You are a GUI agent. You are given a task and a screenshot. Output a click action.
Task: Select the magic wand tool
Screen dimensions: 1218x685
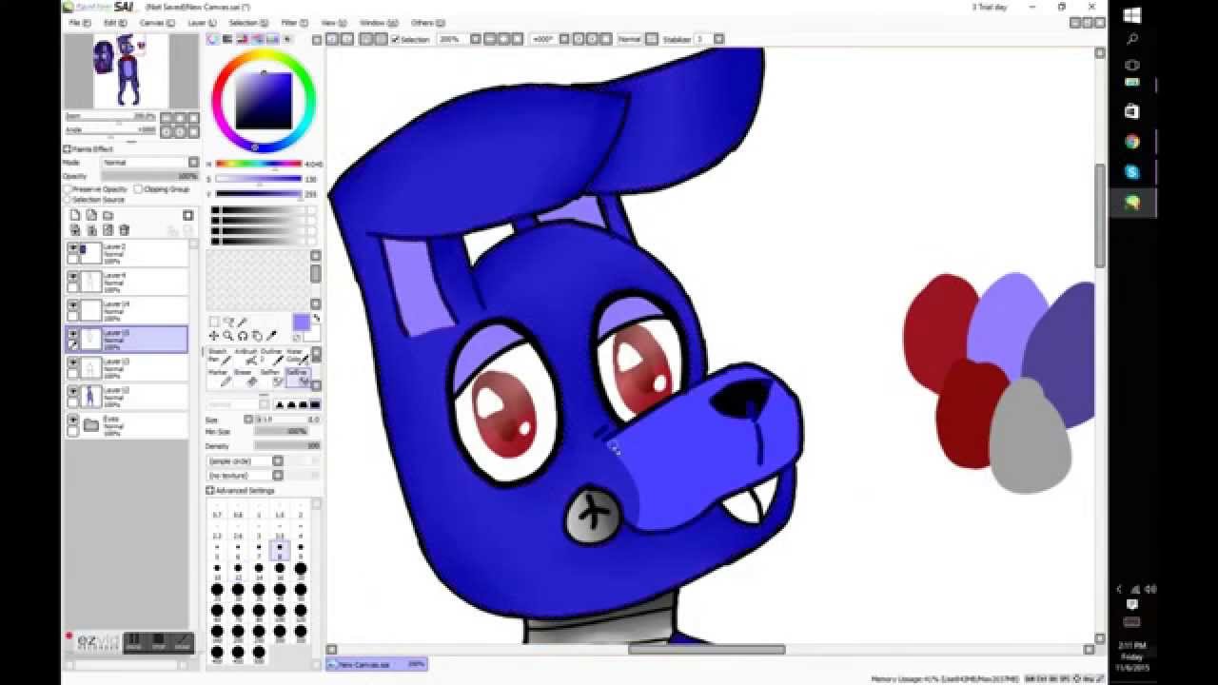tap(243, 323)
